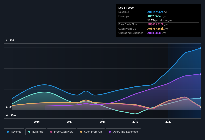This screenshot has width=205, height=140.
Task: Click the Cash From Op label in tooltip
Action: click(127, 29)
